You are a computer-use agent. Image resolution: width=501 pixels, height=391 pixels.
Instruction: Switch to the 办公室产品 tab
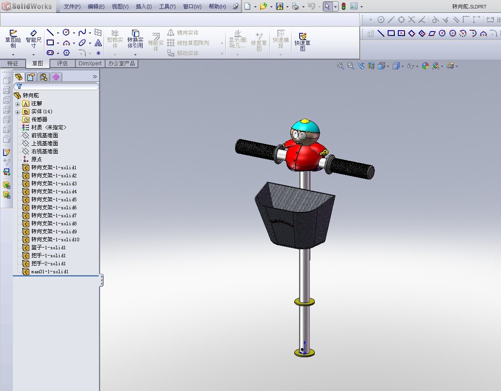coord(121,63)
